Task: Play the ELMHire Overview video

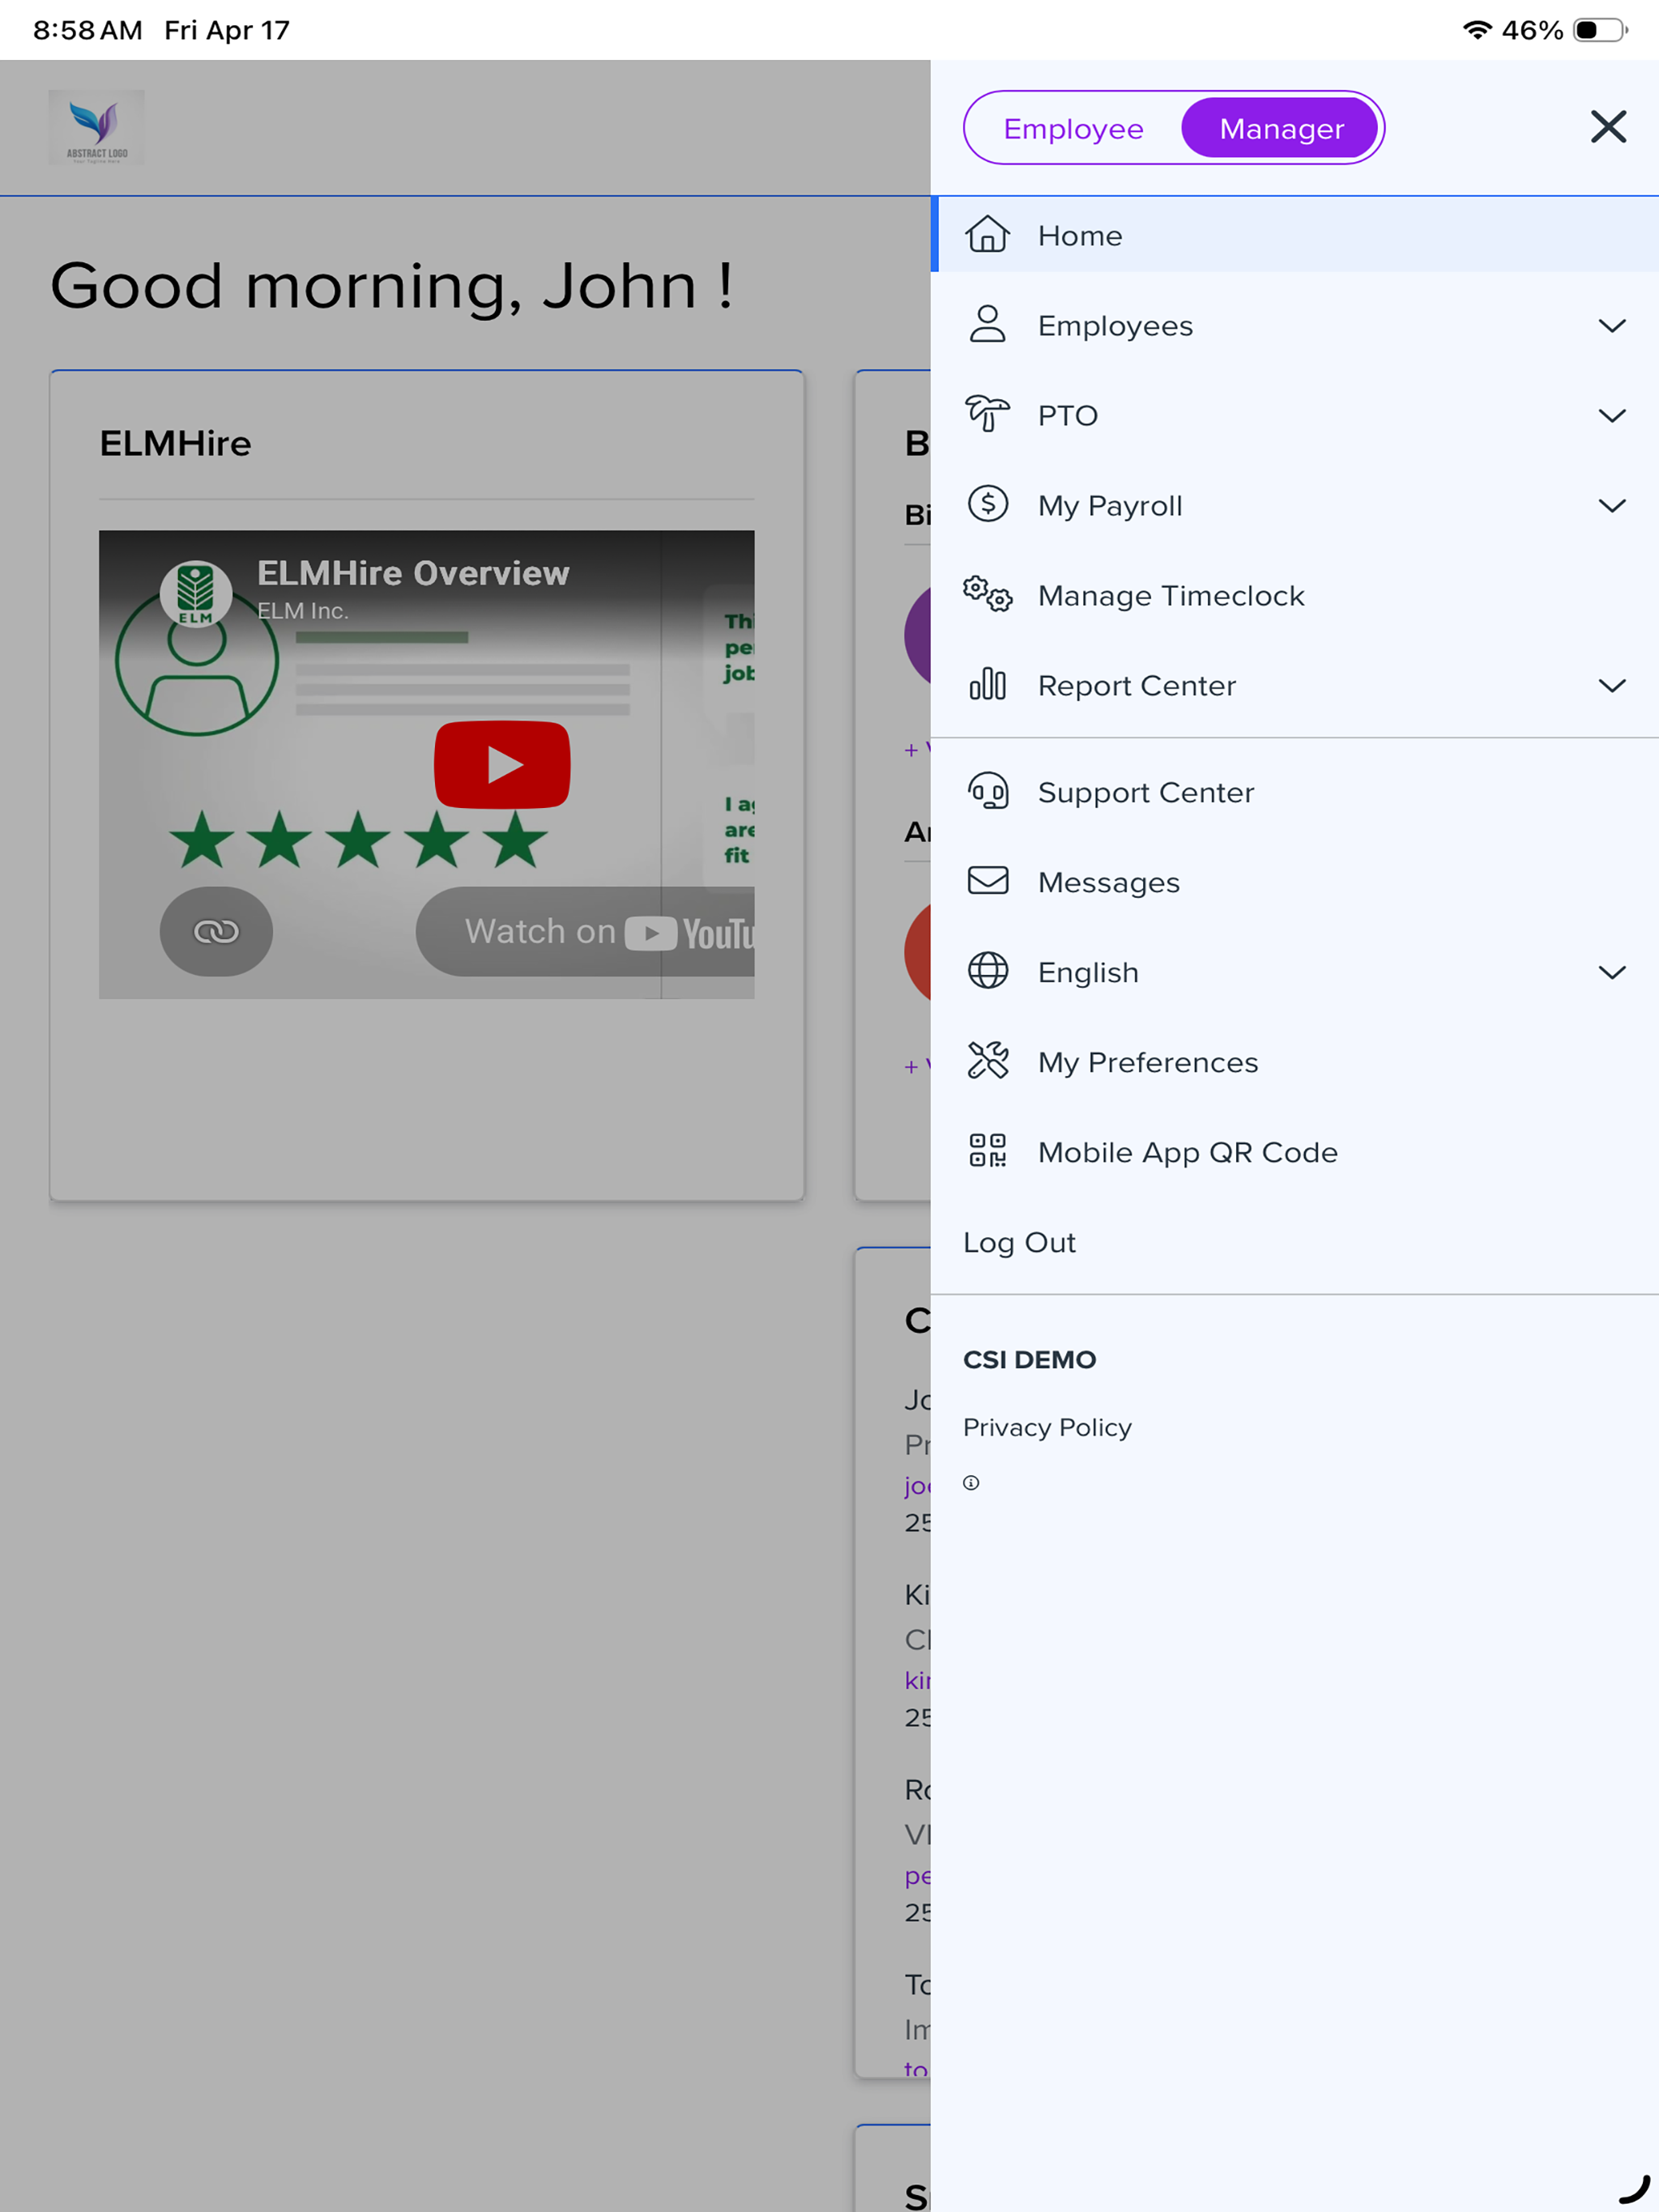Action: (x=502, y=765)
